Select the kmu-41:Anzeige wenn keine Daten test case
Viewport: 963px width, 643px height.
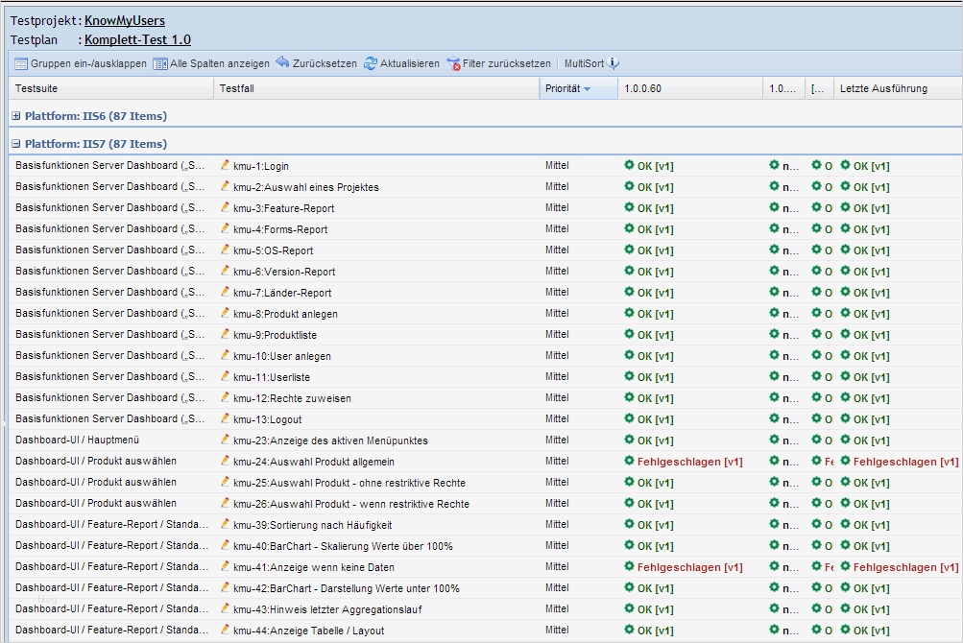[314, 567]
